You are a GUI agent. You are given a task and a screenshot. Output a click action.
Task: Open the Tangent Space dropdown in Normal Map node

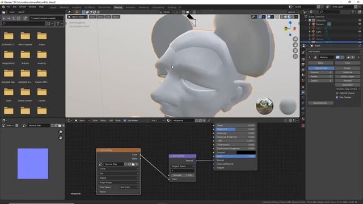(x=183, y=166)
